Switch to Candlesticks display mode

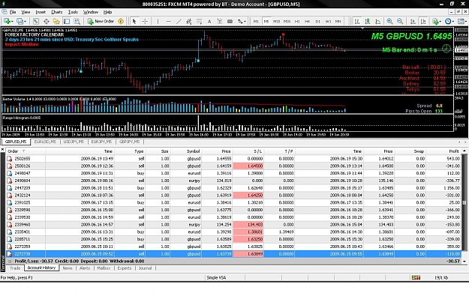point(368,21)
